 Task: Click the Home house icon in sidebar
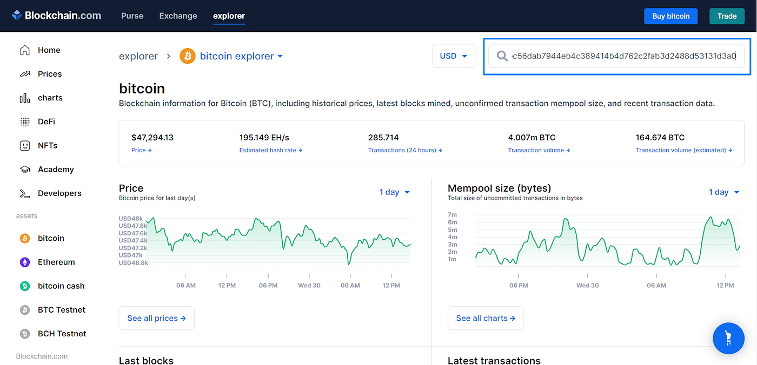click(x=25, y=50)
